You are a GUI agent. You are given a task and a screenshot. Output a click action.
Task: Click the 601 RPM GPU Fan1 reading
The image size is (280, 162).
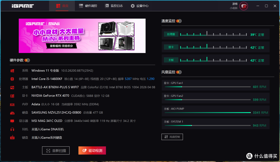click(x=260, y=87)
